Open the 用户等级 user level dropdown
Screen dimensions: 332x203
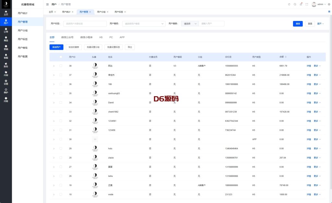pos(144,24)
